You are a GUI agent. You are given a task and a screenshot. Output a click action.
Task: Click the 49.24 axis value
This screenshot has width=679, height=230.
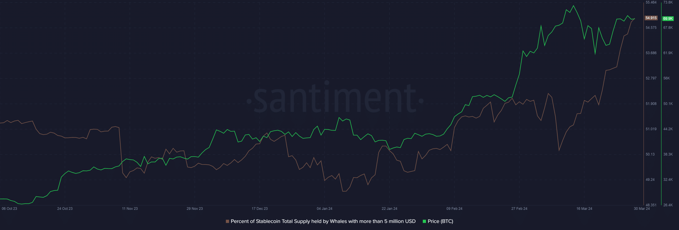[x=650, y=180]
